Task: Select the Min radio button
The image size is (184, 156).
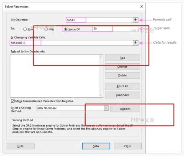Action: tap(46, 29)
